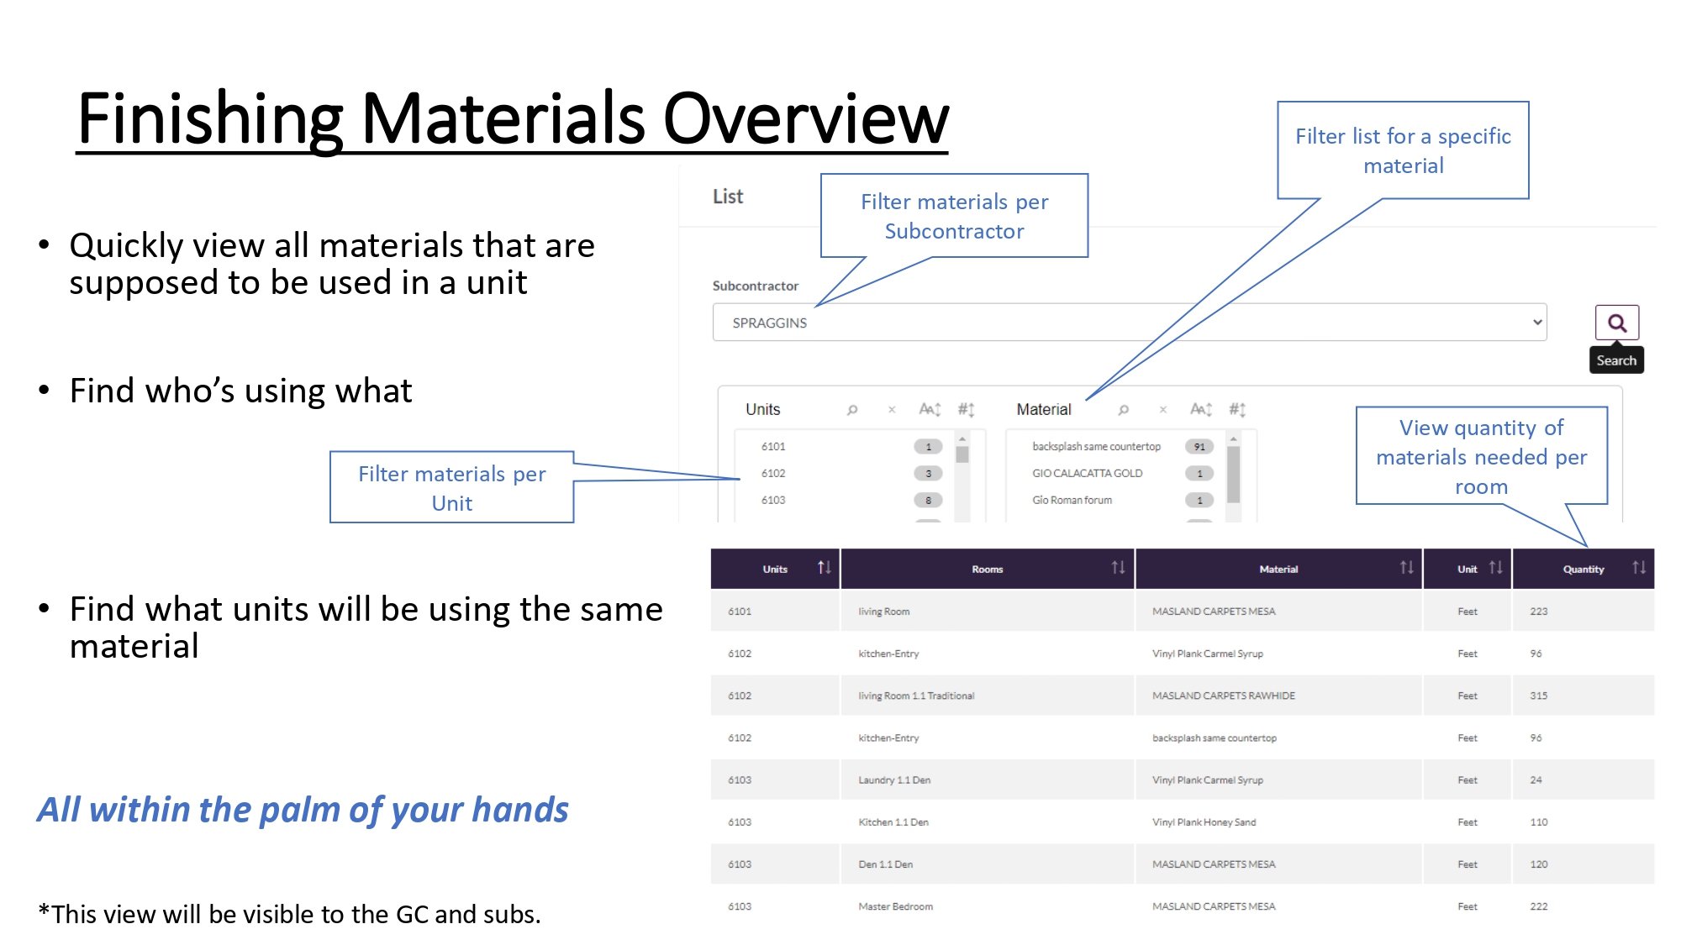The height and width of the screenshot is (945, 1681).
Task: Select GIO CALACATTA GOLD material filter
Action: pyautogui.click(x=1088, y=474)
